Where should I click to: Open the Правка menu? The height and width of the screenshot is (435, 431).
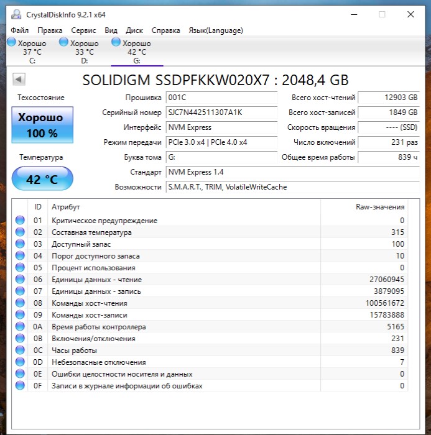(x=50, y=30)
